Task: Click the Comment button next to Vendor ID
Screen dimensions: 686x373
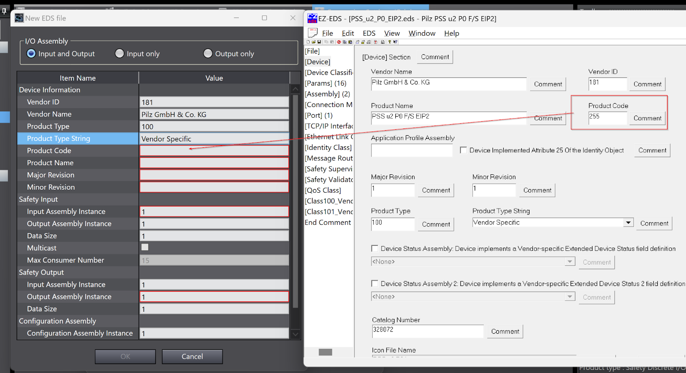Action: coord(647,84)
